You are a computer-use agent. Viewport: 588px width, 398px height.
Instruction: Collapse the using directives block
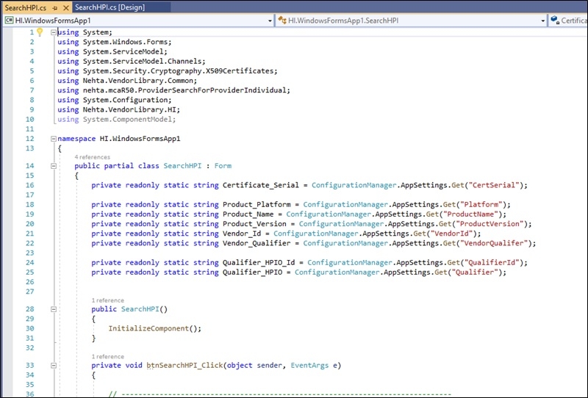(53, 32)
